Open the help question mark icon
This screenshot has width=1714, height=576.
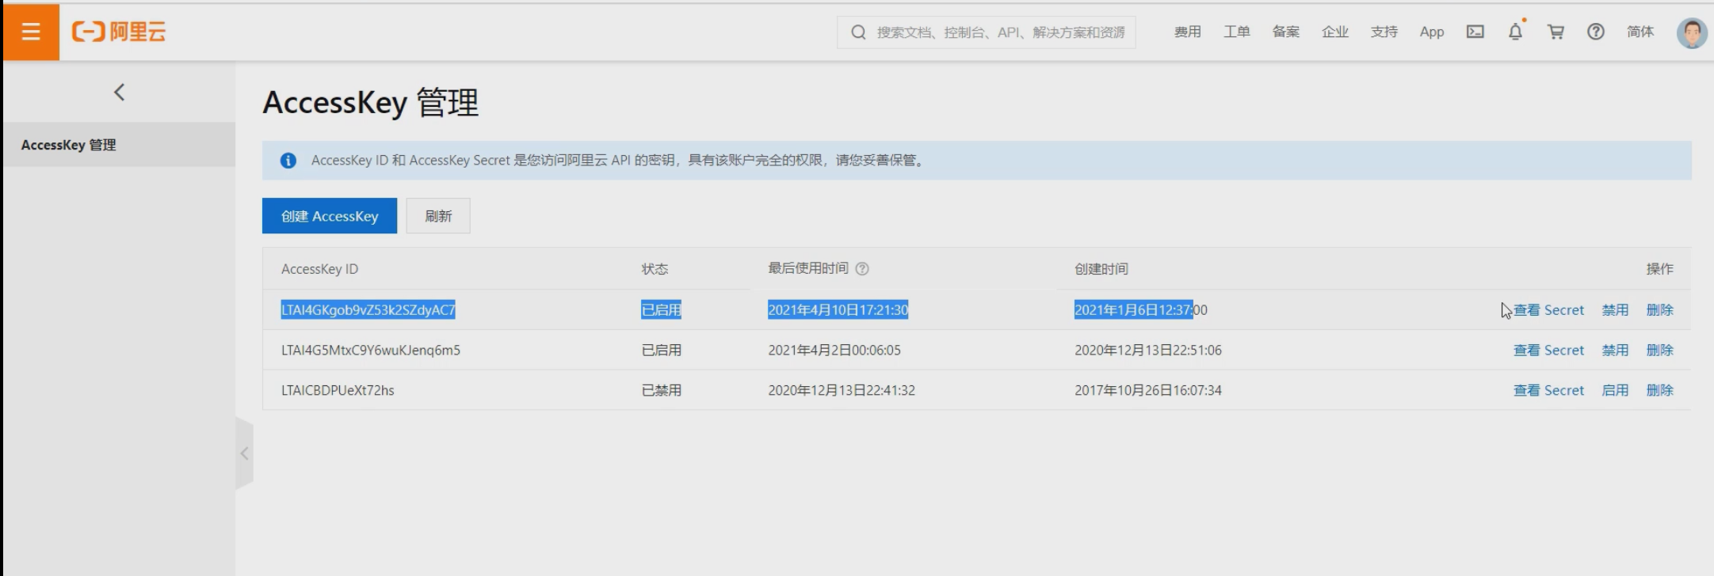click(1595, 32)
